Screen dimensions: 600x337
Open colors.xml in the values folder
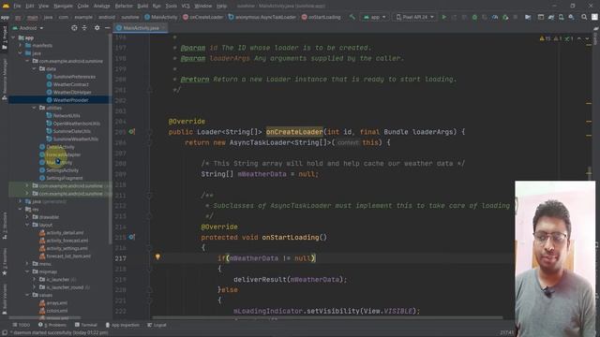(x=53, y=311)
